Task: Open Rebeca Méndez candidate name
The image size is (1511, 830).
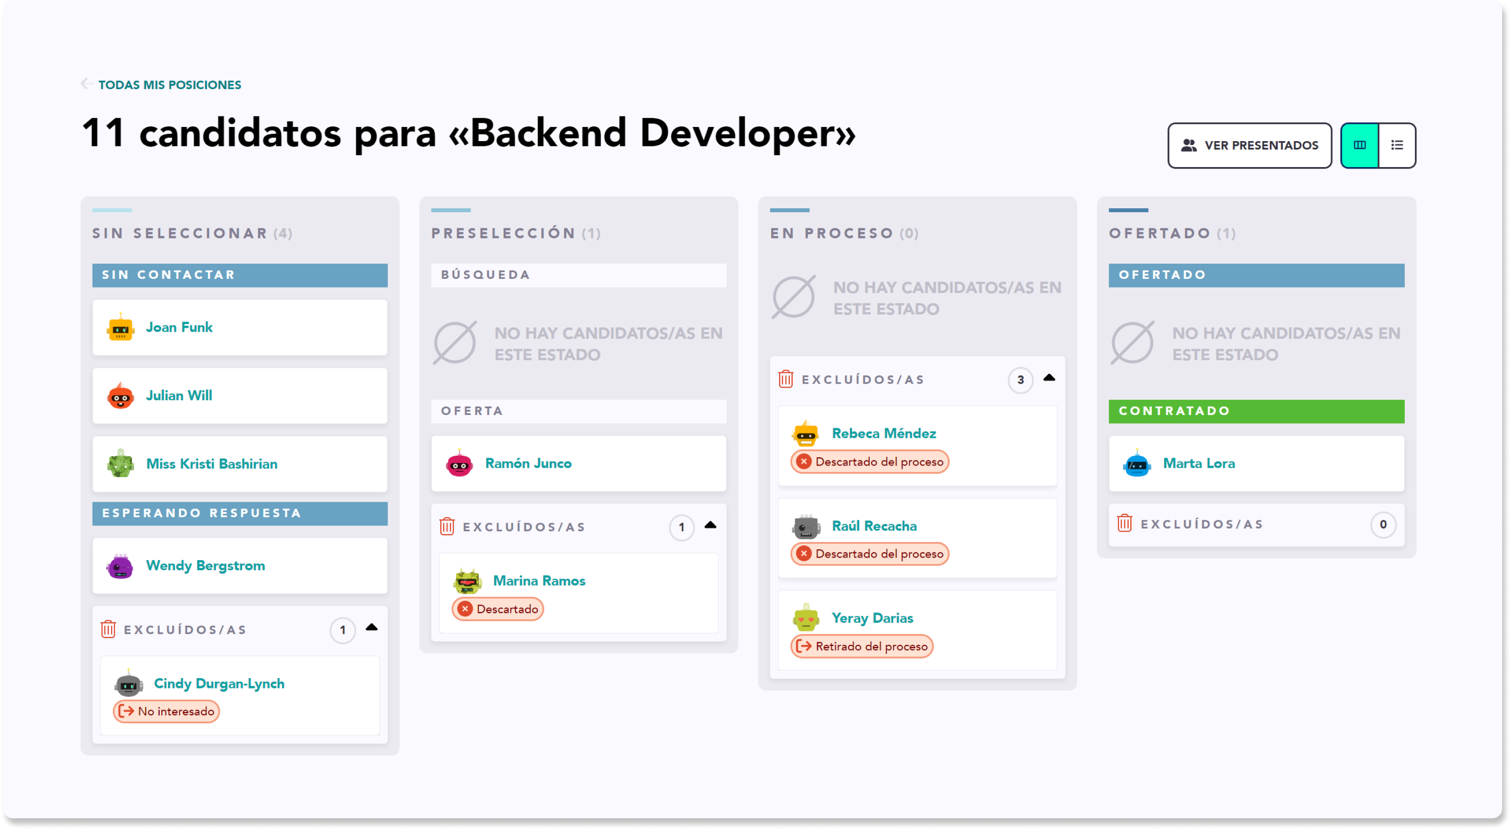Action: (x=884, y=434)
